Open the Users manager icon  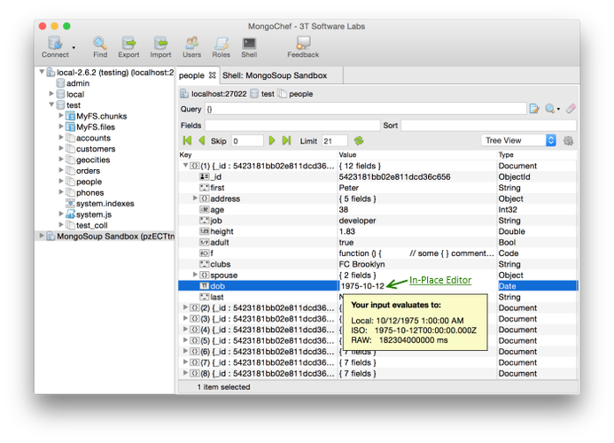[192, 47]
